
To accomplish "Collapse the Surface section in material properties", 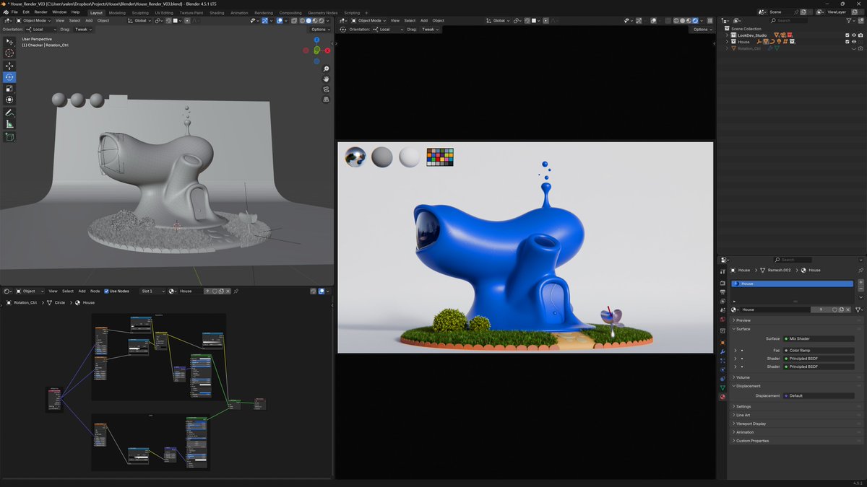I will 743,328.
